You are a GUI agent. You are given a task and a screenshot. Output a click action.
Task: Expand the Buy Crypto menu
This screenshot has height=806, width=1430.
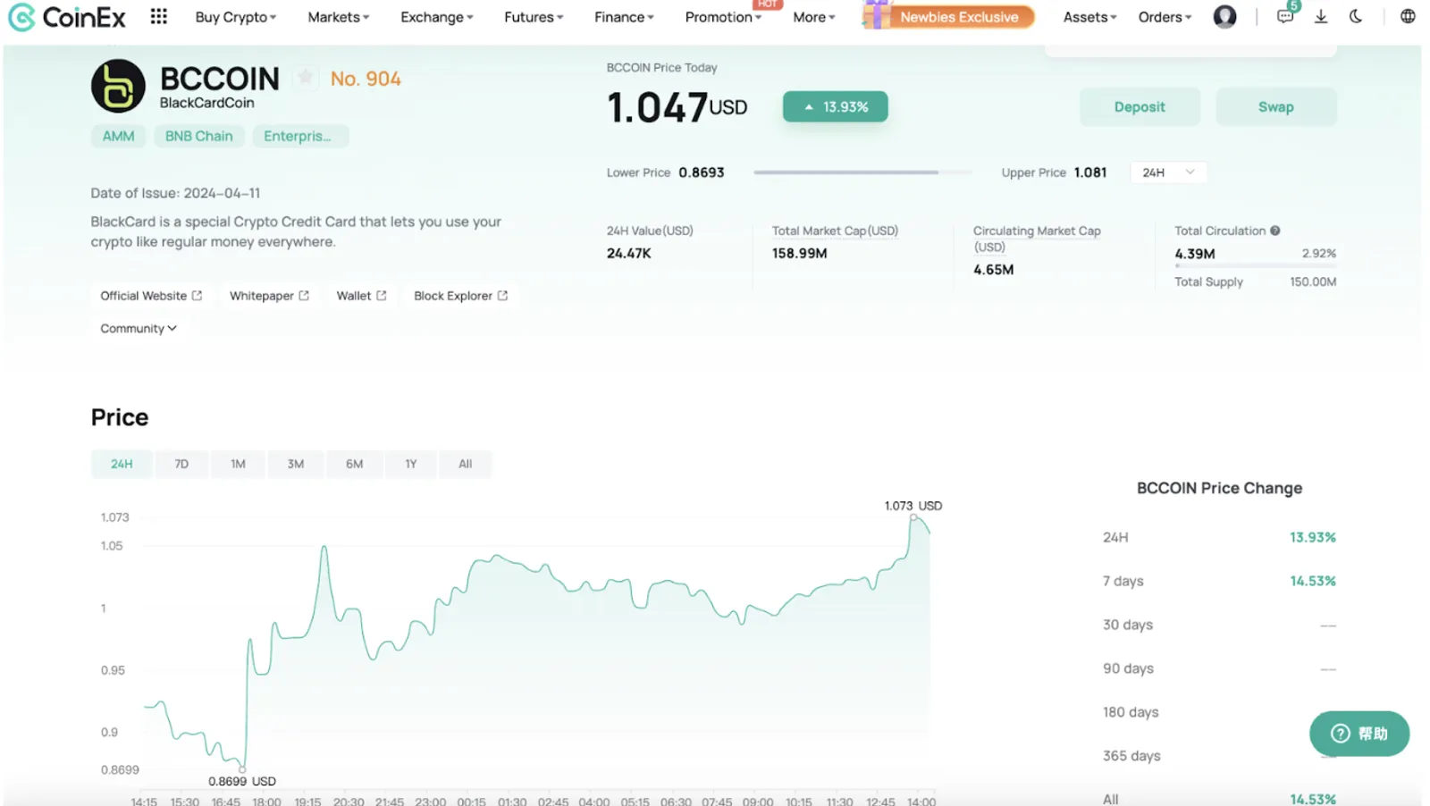click(x=236, y=17)
